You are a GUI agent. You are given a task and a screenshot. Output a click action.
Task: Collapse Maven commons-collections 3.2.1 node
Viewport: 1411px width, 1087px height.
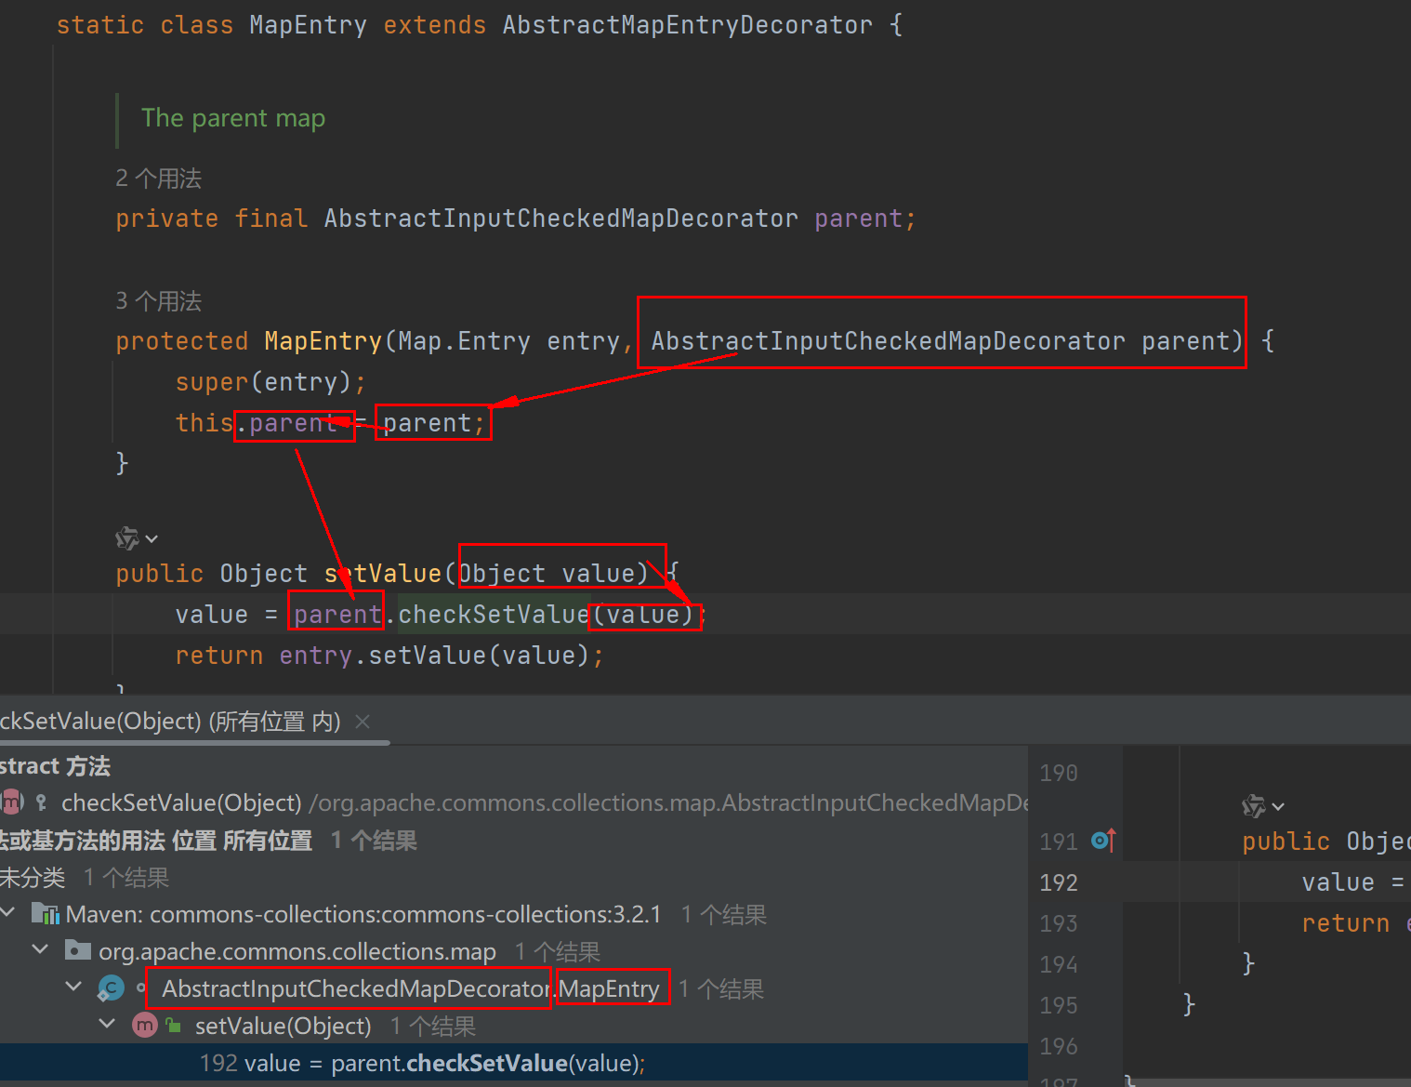8,913
